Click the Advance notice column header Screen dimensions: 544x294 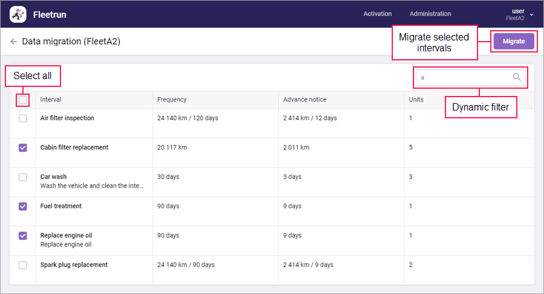[305, 100]
